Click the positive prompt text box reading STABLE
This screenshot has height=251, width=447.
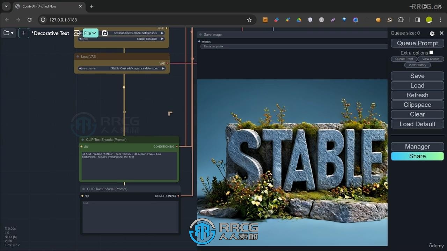tap(129, 166)
